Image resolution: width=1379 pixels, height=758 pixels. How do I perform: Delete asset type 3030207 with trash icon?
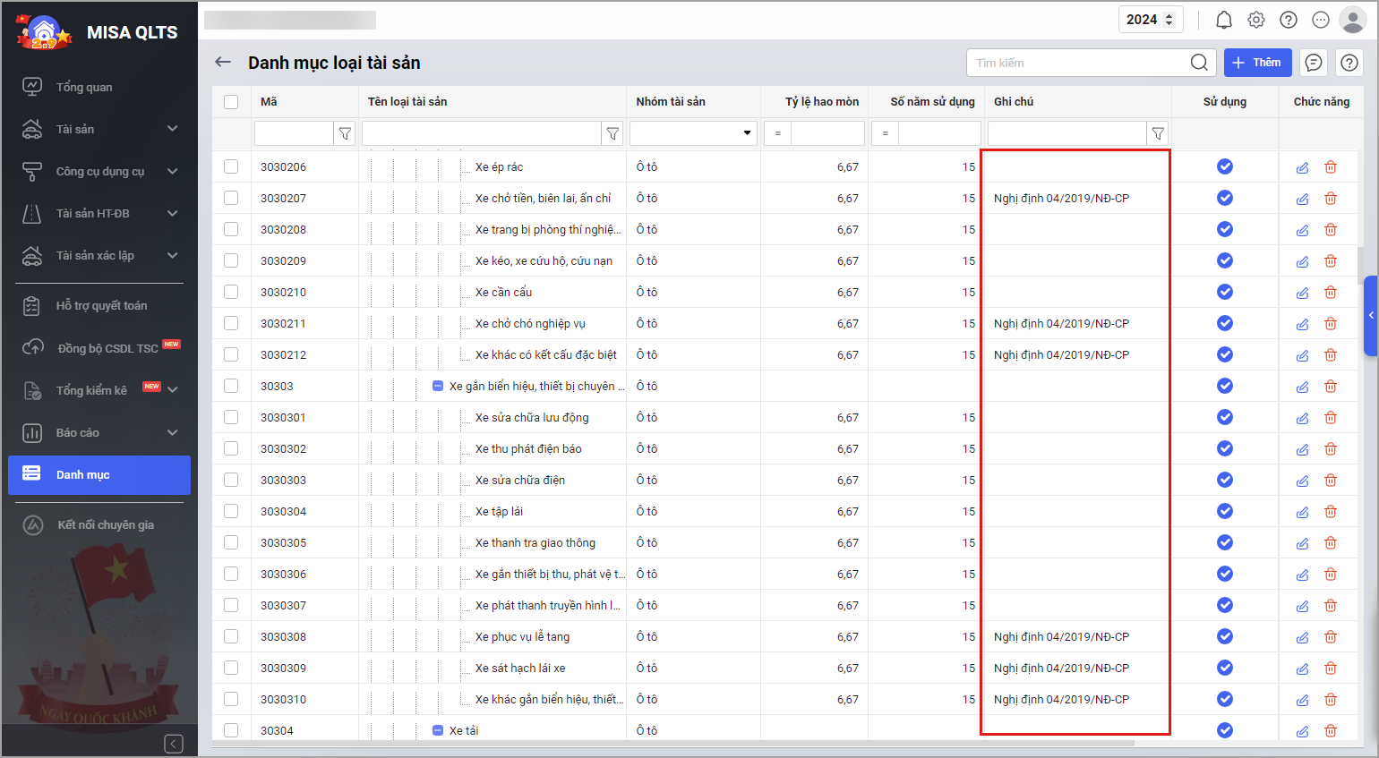click(x=1331, y=199)
